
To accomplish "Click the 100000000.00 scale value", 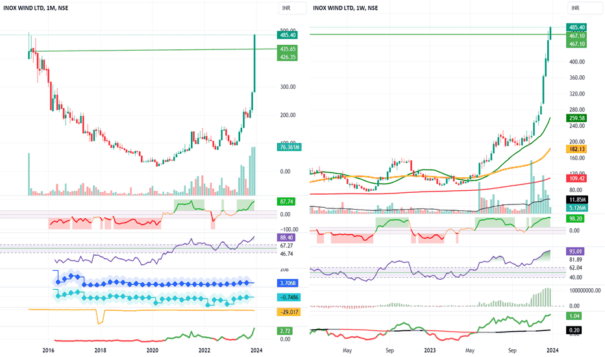I will click(x=585, y=290).
